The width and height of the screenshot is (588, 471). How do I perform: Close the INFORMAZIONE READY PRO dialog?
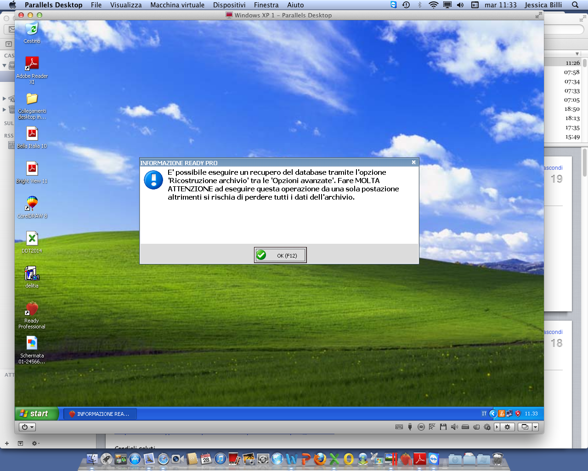413,162
